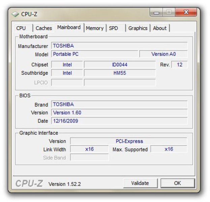
Task: Click the Southbridge vendor Intel field
Action: pos(67,73)
